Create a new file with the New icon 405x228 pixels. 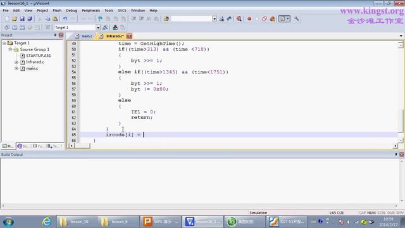[x=7, y=19]
